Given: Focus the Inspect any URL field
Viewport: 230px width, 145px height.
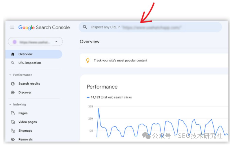Looking at the screenshot, I should (150, 27).
